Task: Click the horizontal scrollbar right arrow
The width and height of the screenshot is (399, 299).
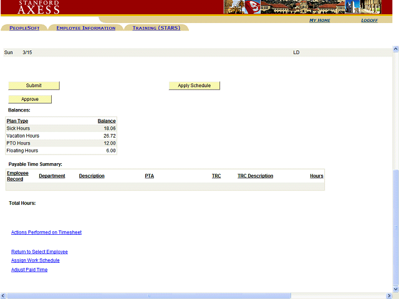Action: click(x=388, y=295)
